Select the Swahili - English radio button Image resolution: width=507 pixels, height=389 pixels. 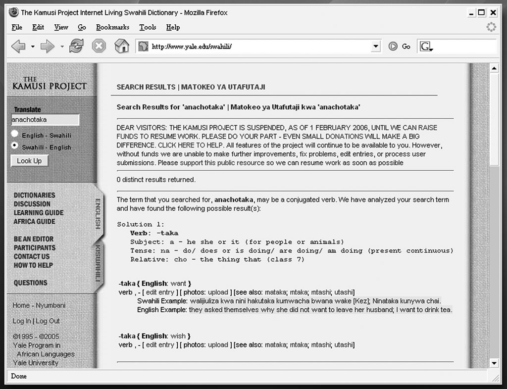14,145
